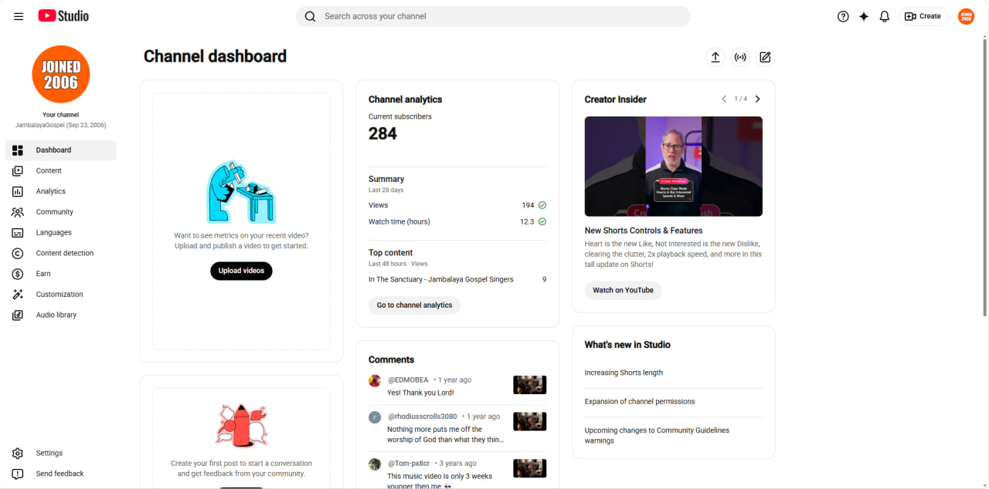Click the New Shorts Controls & Features title
The height and width of the screenshot is (489, 989).
tap(644, 231)
